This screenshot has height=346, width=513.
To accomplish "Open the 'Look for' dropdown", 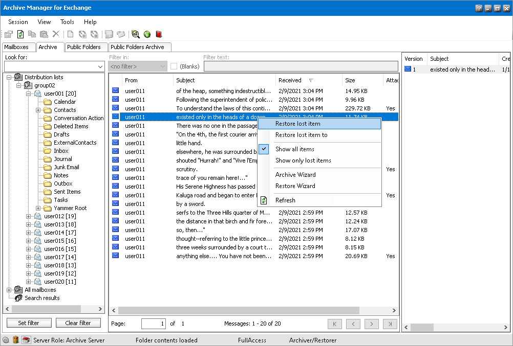I will [100, 66].
